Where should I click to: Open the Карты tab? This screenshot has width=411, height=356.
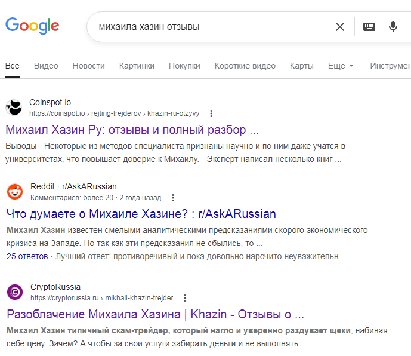(x=302, y=66)
